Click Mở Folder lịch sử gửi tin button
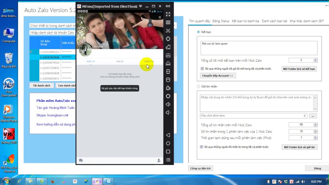Image resolution: width=329 pixels, height=185 pixels. pos(299,147)
